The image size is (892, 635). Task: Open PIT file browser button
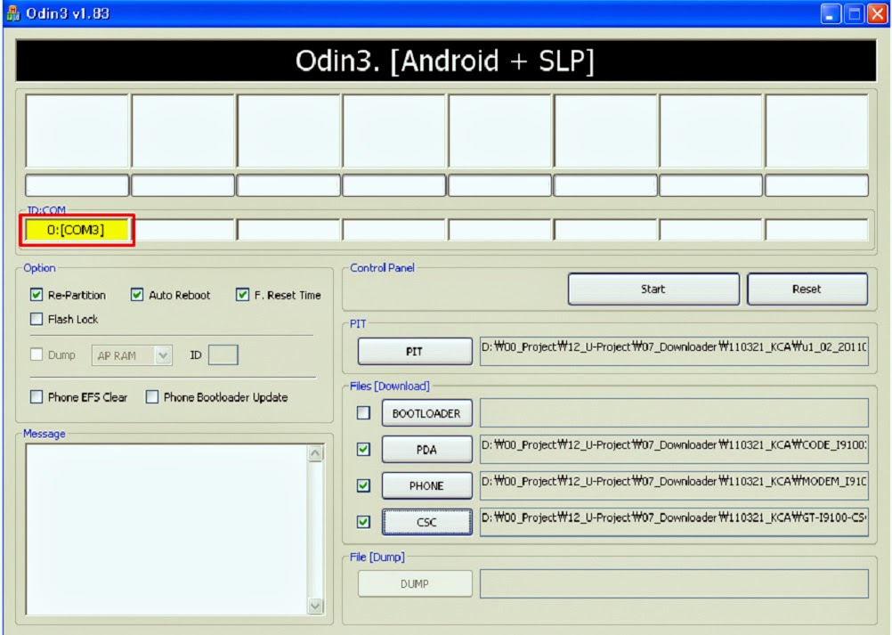[x=415, y=352]
